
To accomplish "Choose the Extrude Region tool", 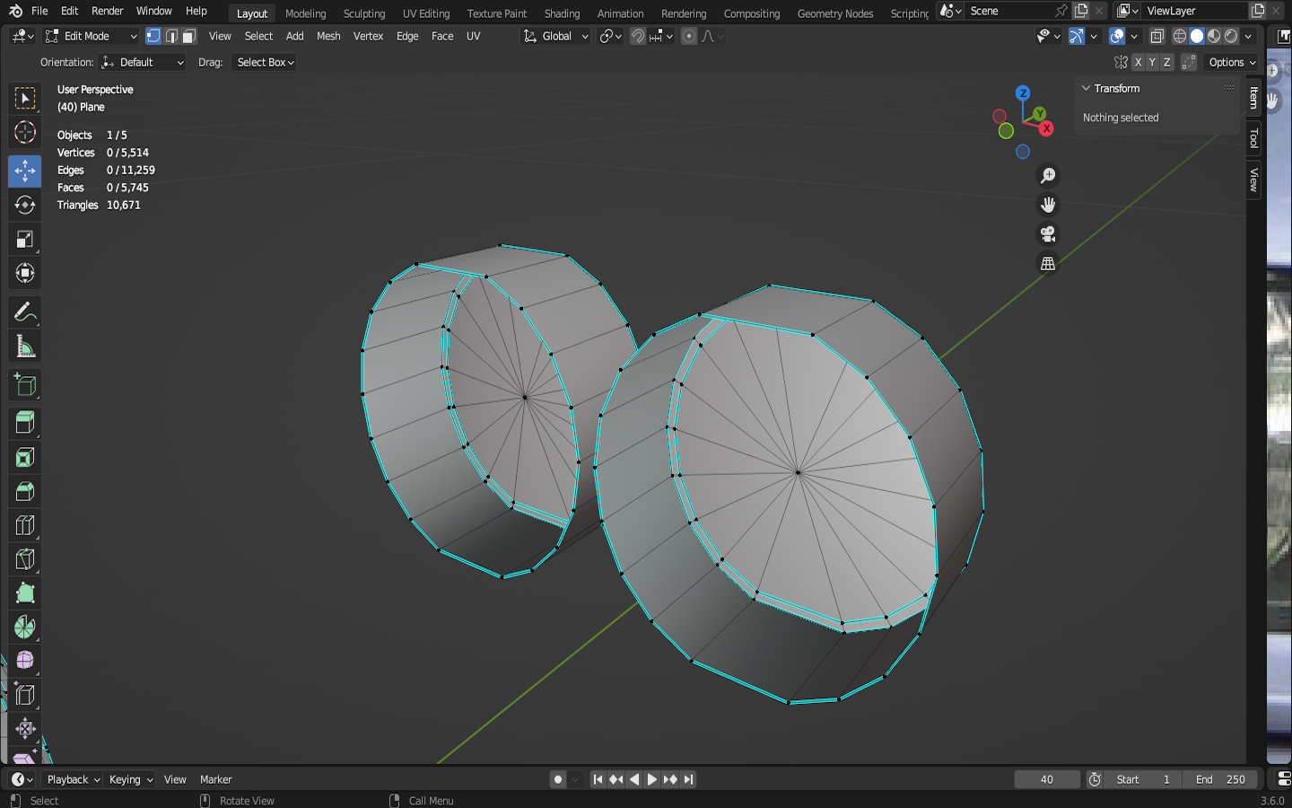I will coord(24,423).
